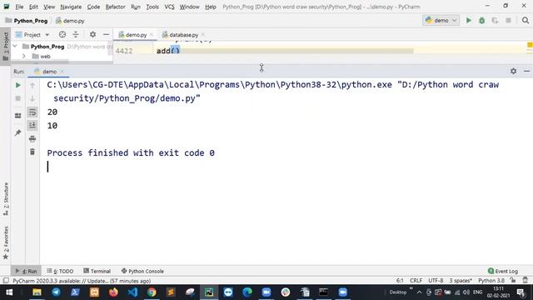533x300 pixels.
Task: Toggle soft-wrap in Run console
Action: coord(32,112)
